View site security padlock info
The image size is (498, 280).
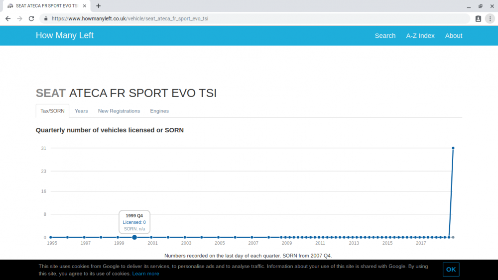pos(46,19)
